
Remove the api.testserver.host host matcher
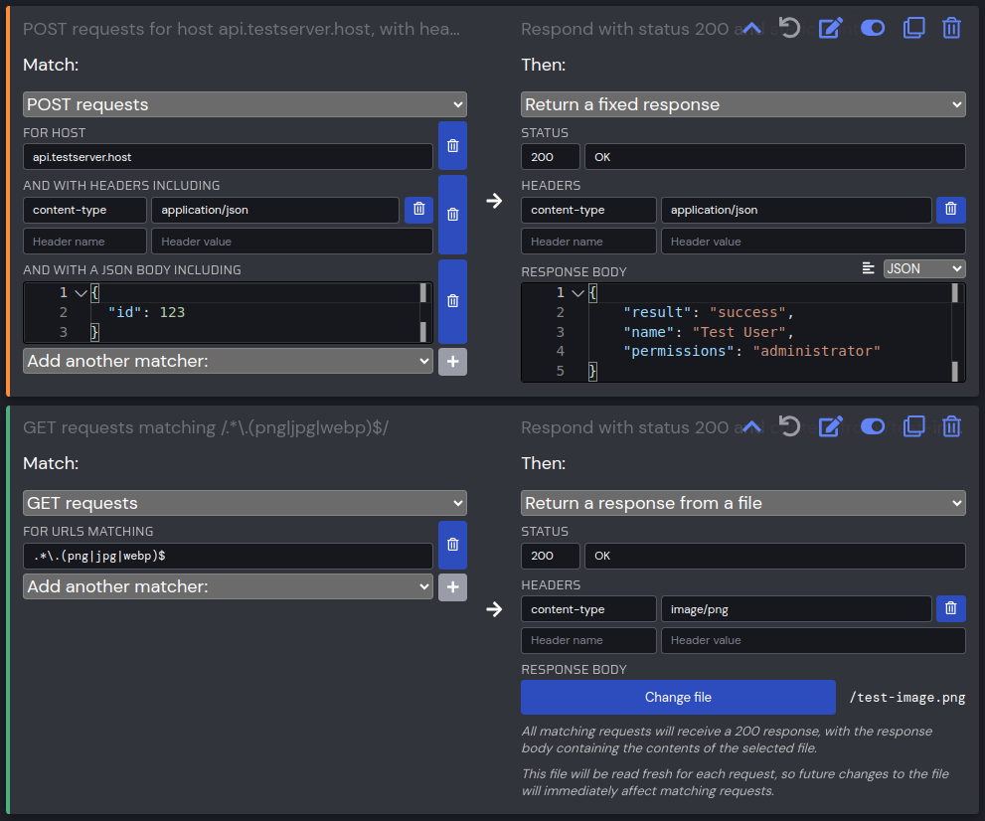pyautogui.click(x=452, y=146)
